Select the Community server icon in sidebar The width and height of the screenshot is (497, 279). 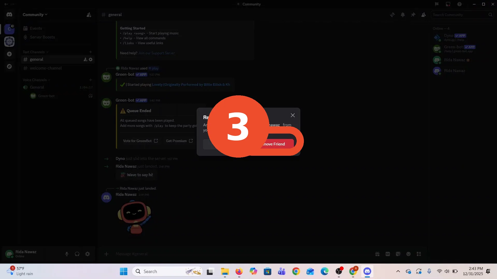(9, 29)
